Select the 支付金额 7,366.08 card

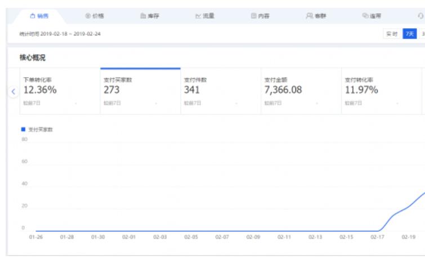click(301, 91)
